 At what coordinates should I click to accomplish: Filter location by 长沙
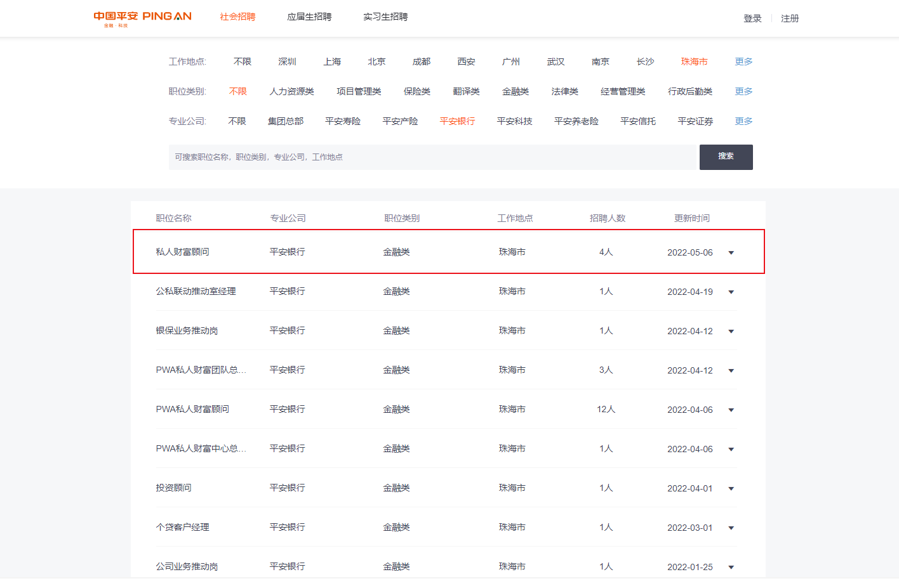645,62
